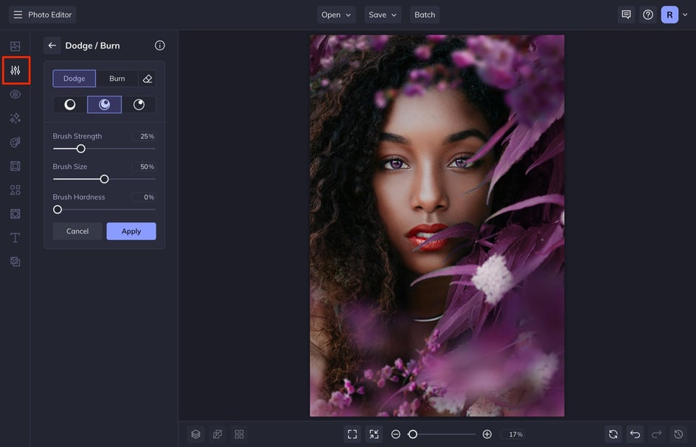The image size is (696, 447).
Task: Zoom in with the plus icon
Action: [x=487, y=434]
